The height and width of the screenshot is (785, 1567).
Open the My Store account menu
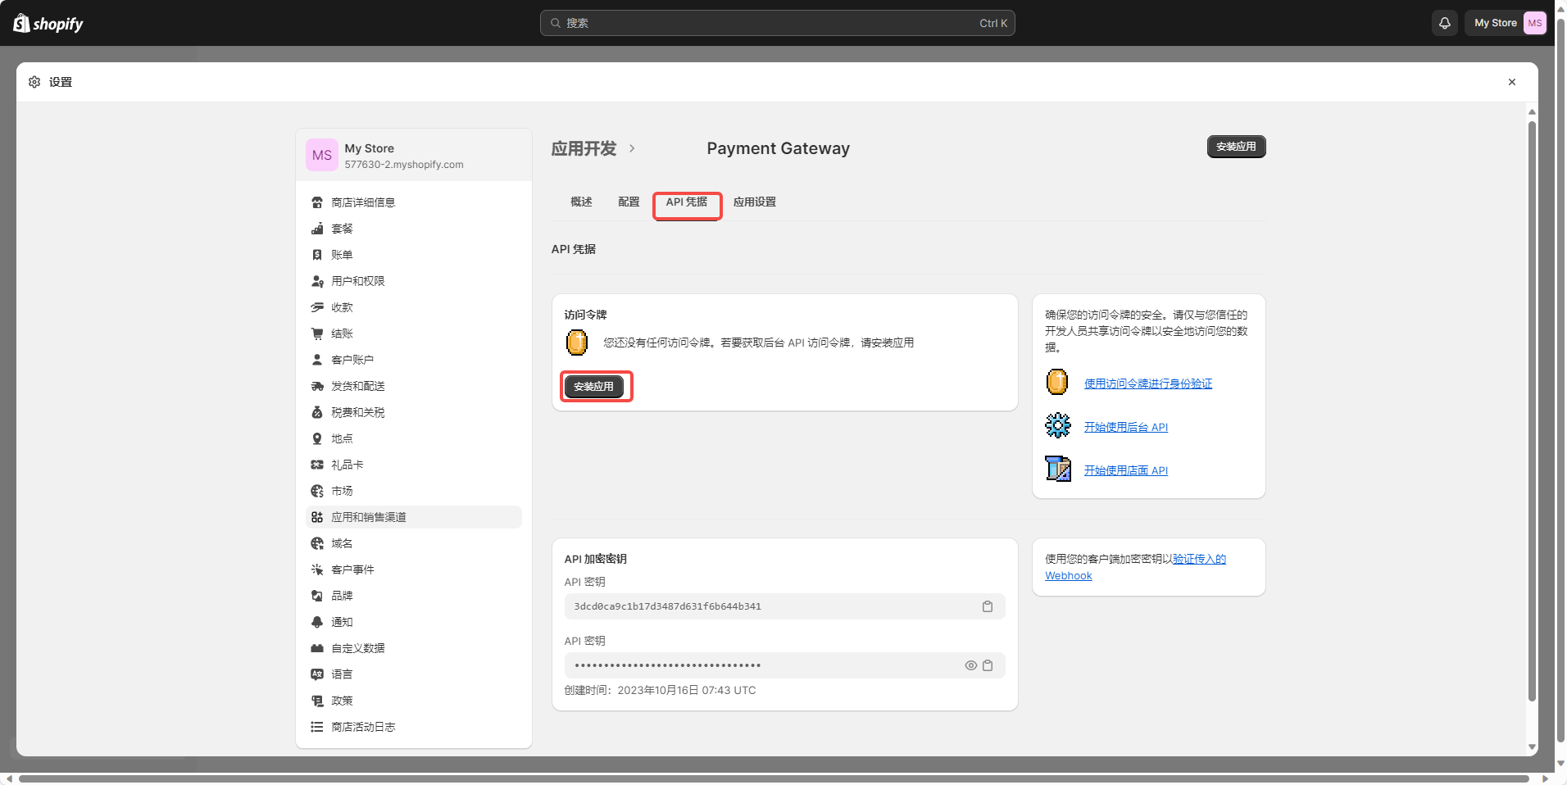point(1506,23)
